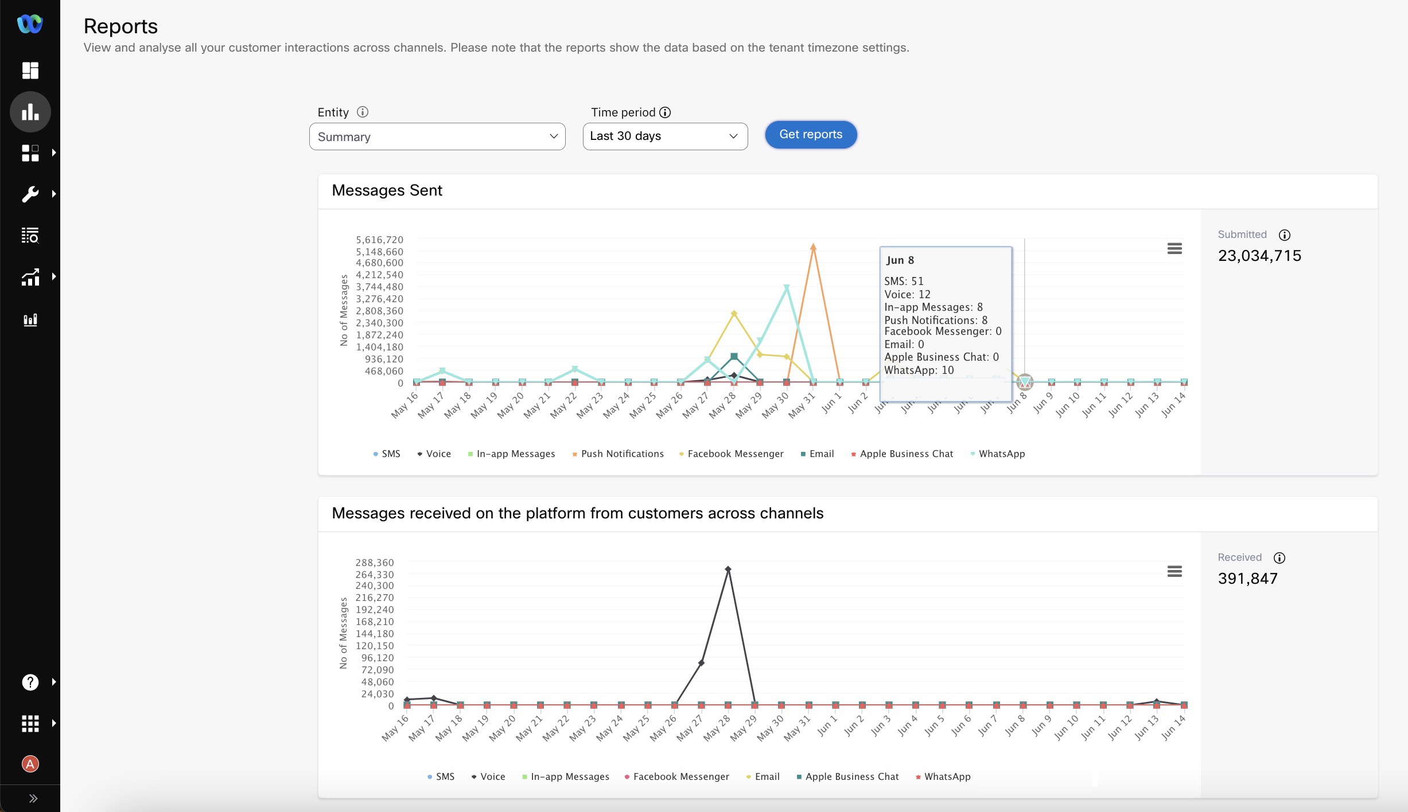
Task: Toggle In-app Messages in Messages Sent legend
Action: [x=511, y=454]
